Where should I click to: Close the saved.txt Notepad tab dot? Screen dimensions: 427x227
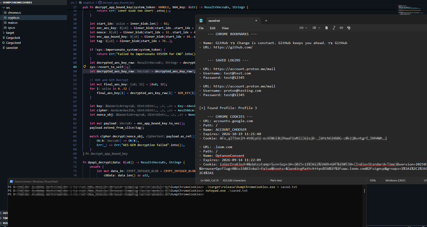(256, 21)
